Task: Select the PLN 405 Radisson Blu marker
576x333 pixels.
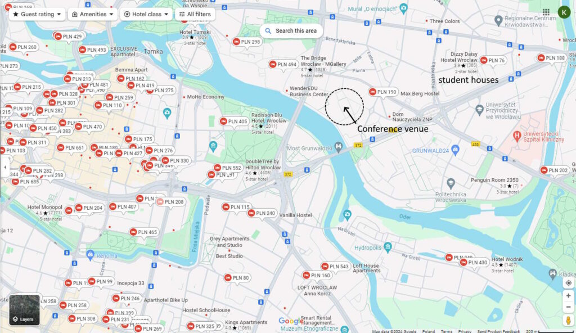Action: (233, 121)
